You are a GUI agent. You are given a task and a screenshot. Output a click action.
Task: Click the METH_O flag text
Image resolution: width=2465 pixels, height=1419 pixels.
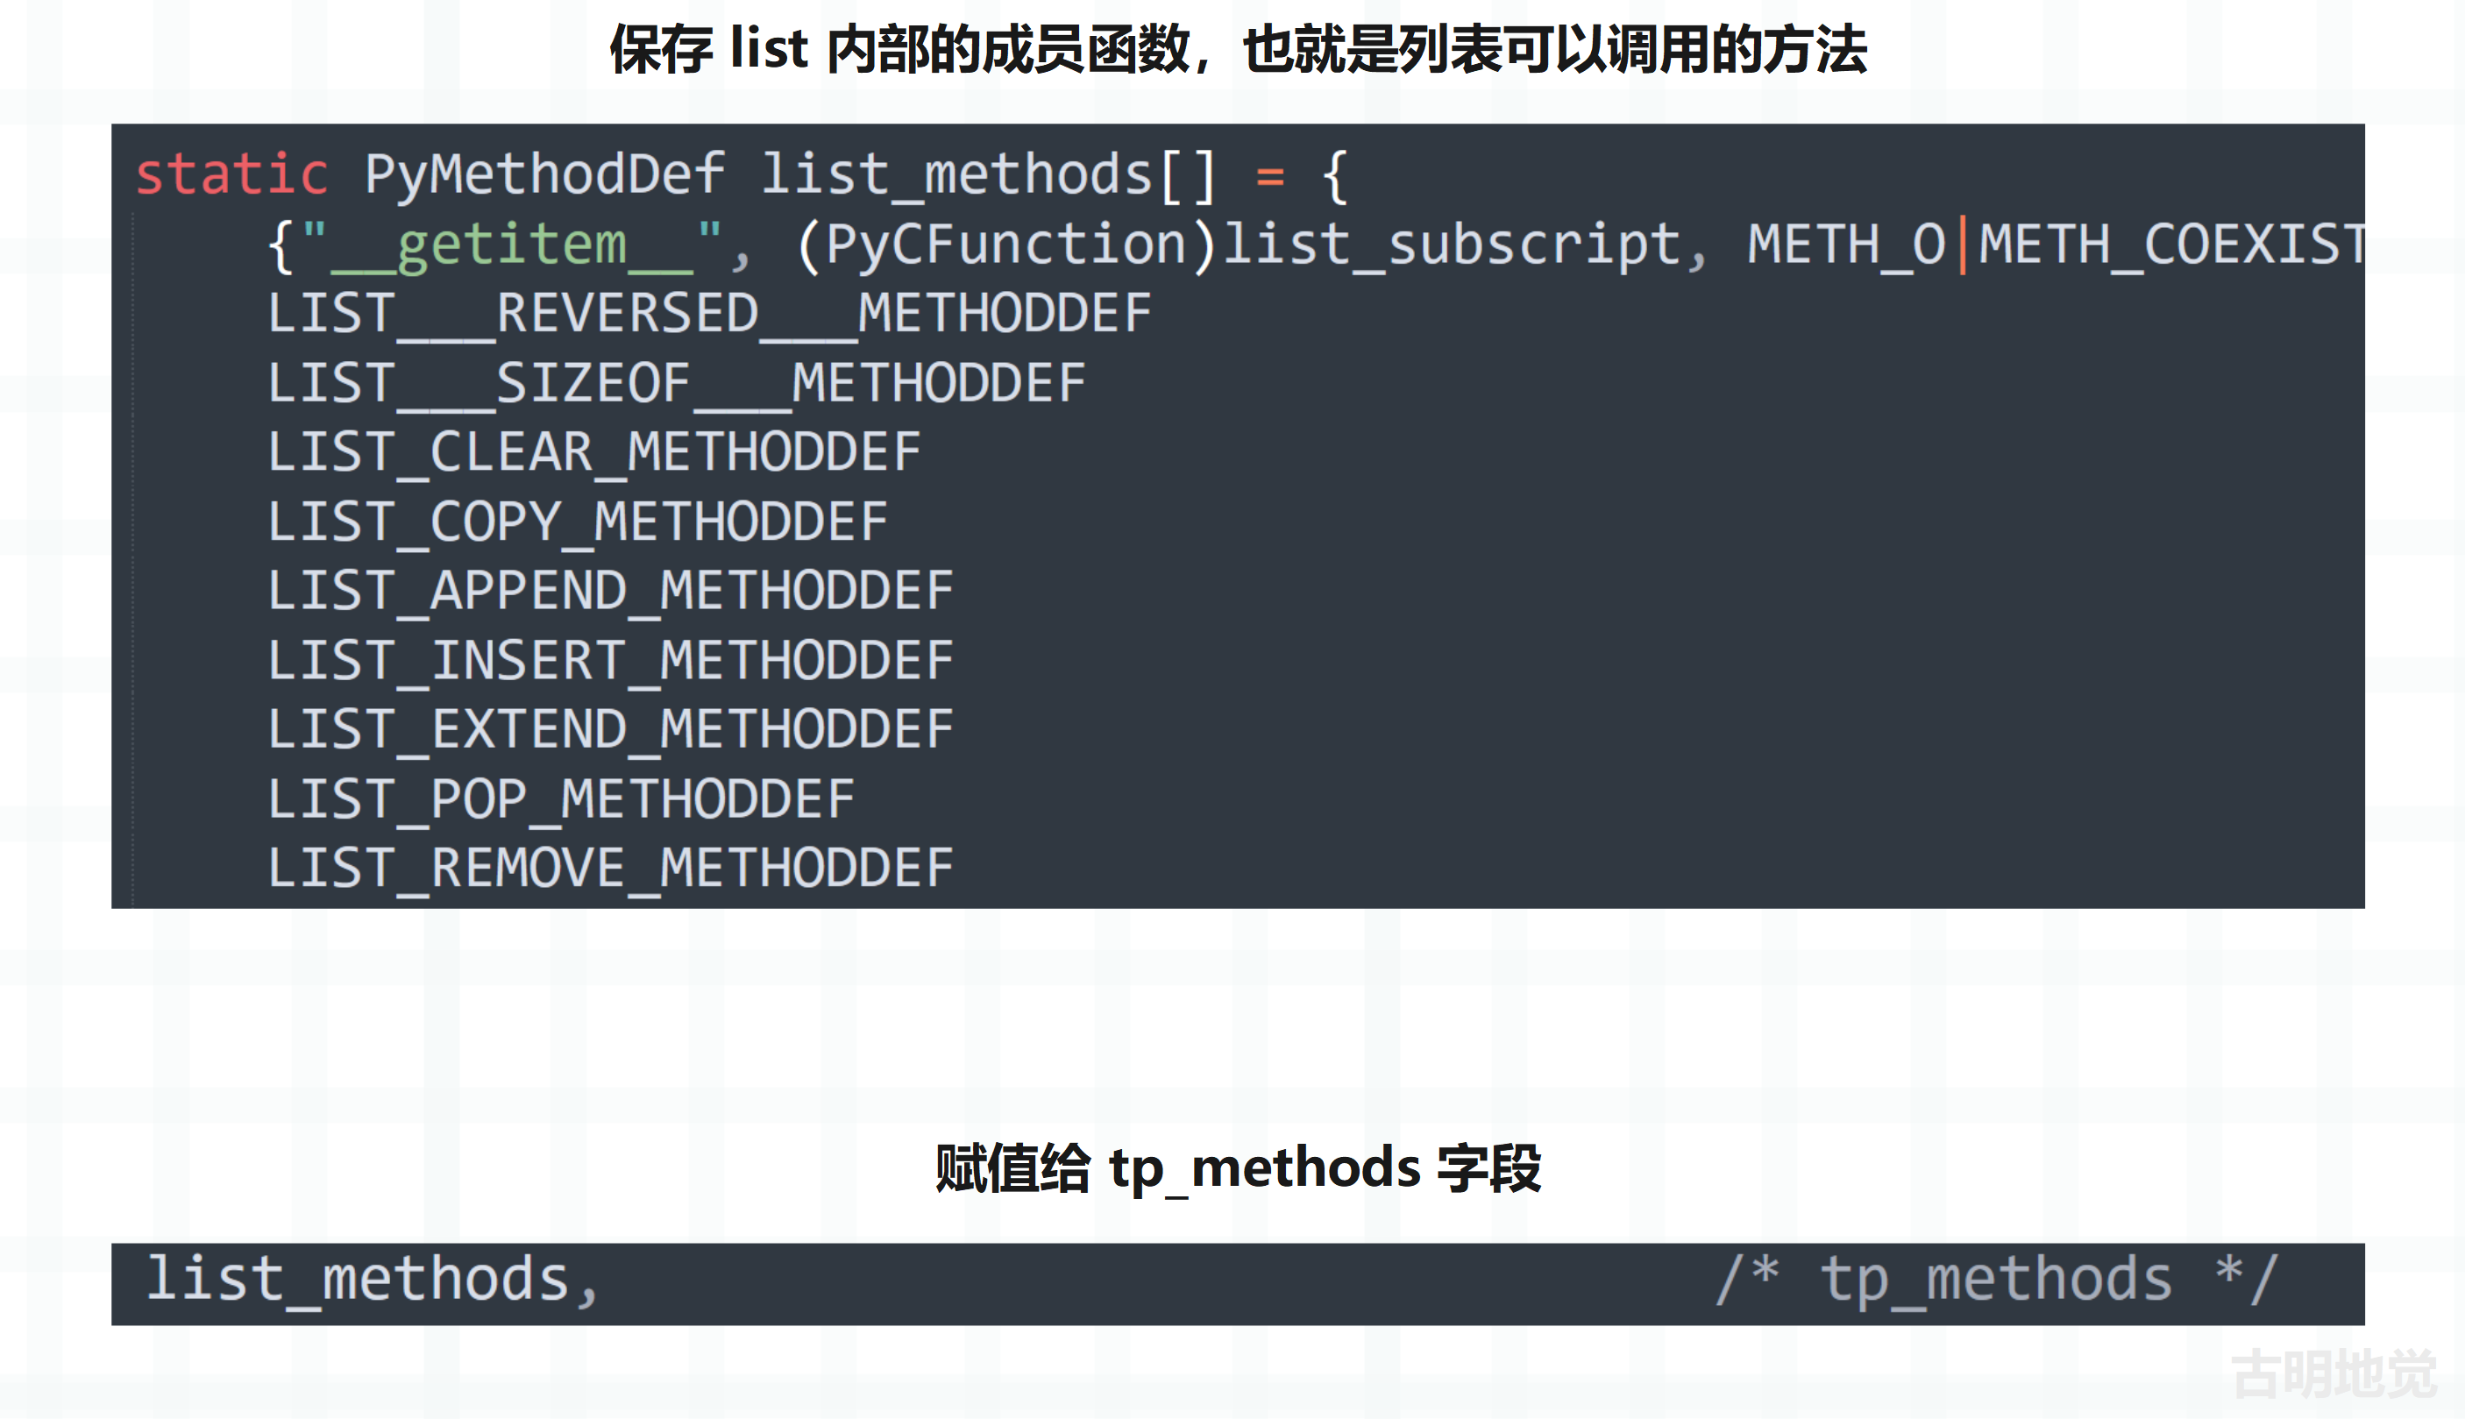tap(1846, 245)
